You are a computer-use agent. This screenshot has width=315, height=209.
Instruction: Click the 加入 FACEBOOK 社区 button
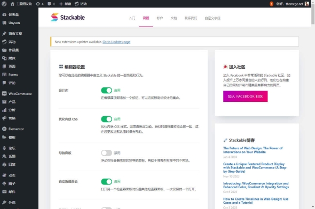coord(245,97)
